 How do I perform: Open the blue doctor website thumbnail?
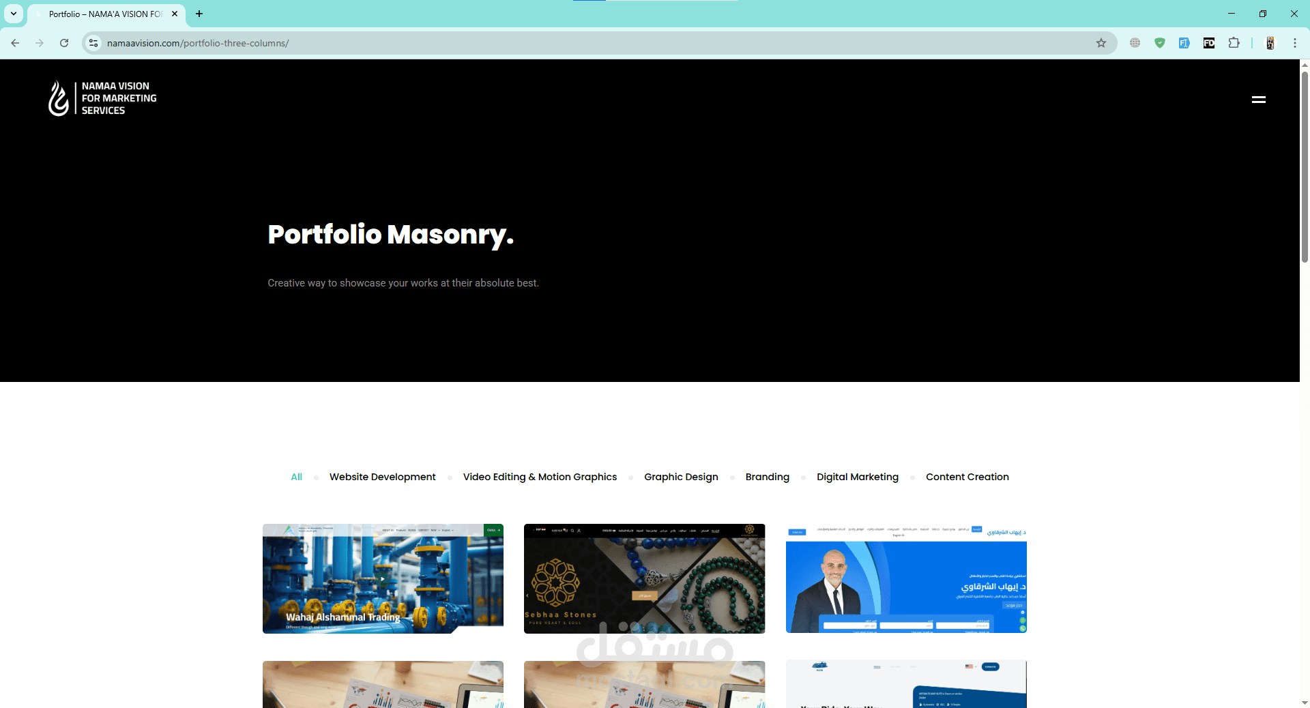(906, 578)
